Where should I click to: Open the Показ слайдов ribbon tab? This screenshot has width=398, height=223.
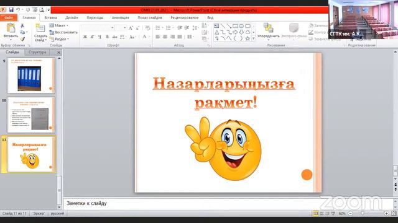150,18
